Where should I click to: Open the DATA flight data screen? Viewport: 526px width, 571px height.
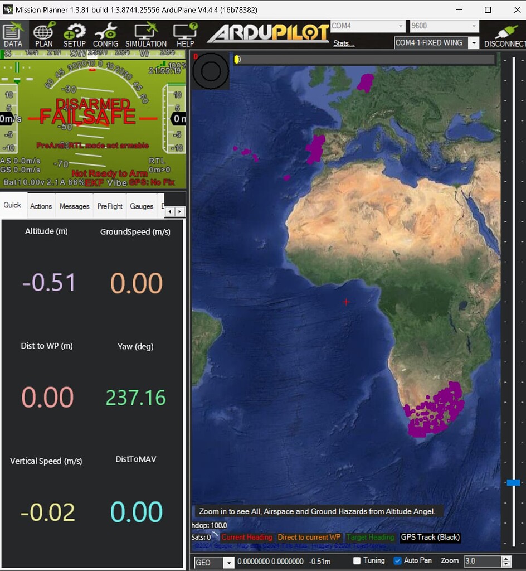pyautogui.click(x=13, y=35)
